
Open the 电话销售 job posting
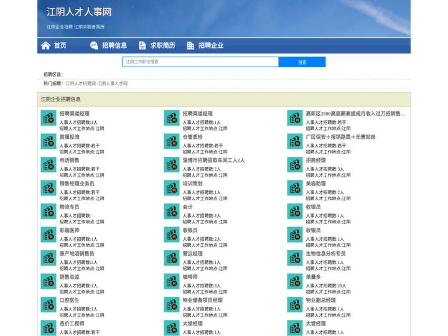(70, 161)
